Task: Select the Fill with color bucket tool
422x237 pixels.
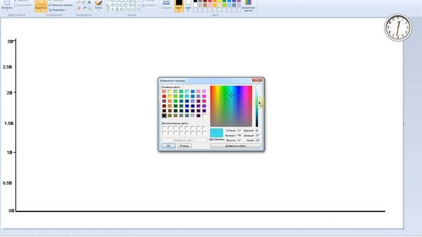Action: pos(83,2)
